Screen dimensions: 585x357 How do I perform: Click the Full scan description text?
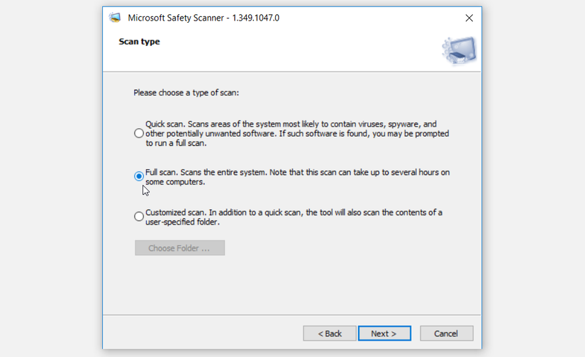tap(297, 177)
